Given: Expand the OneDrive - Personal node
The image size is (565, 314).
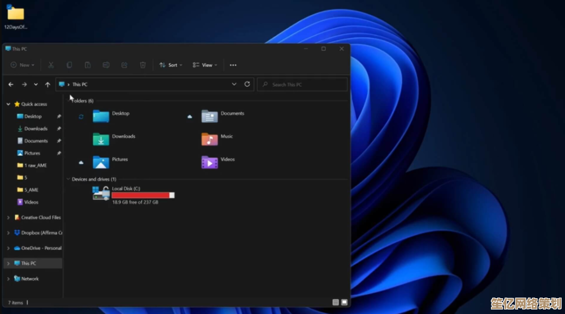Looking at the screenshot, I should 8,248.
